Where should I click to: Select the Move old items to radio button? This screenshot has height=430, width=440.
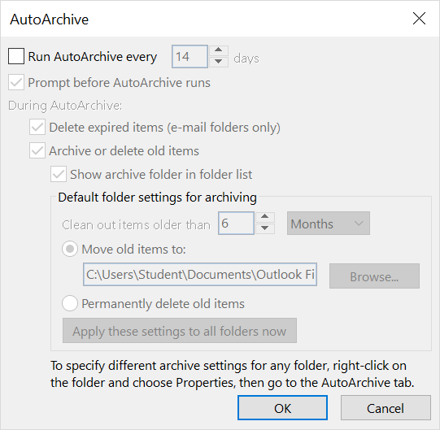coord(70,249)
